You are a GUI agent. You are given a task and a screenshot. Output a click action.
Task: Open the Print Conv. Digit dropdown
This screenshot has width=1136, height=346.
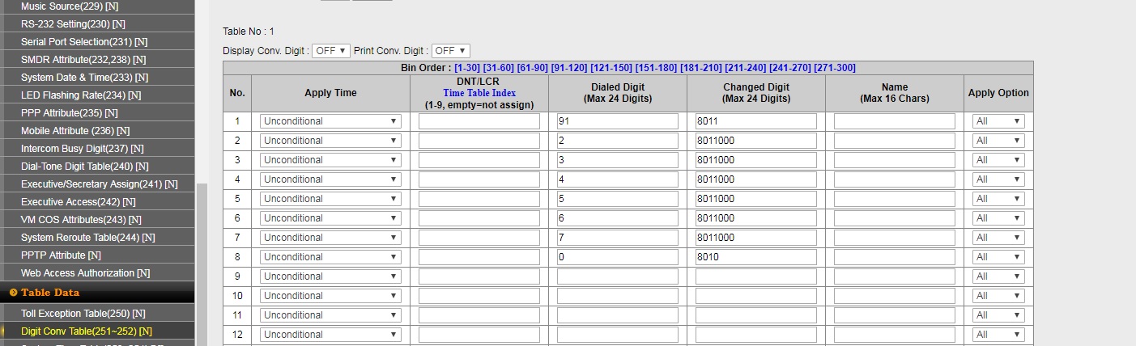click(x=450, y=51)
